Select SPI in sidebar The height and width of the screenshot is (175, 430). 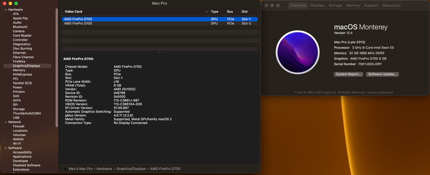15,105
